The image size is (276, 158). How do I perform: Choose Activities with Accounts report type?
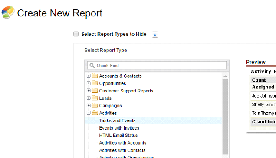(123, 143)
